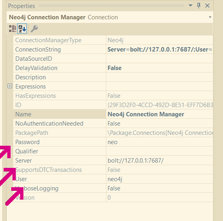Select the ConnectionManagerType property row
The width and height of the screenshot is (223, 221).
coord(113,40)
